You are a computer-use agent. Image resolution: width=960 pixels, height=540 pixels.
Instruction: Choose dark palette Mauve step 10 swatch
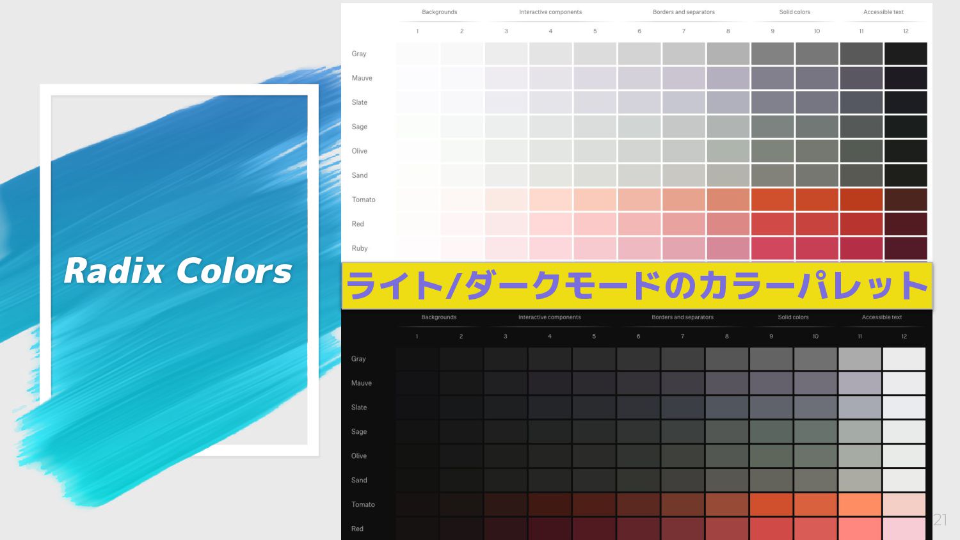coord(816,383)
